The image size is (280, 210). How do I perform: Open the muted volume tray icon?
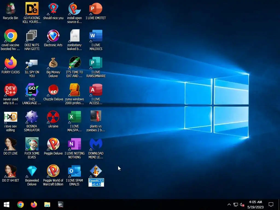point(242,205)
